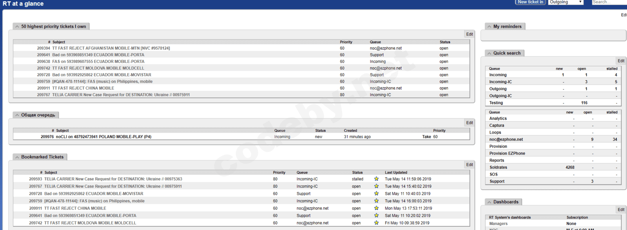Image resolution: width=627 pixels, height=230 pixels.
Task: Click star icon for ticket 209641
Action: click(x=376, y=216)
